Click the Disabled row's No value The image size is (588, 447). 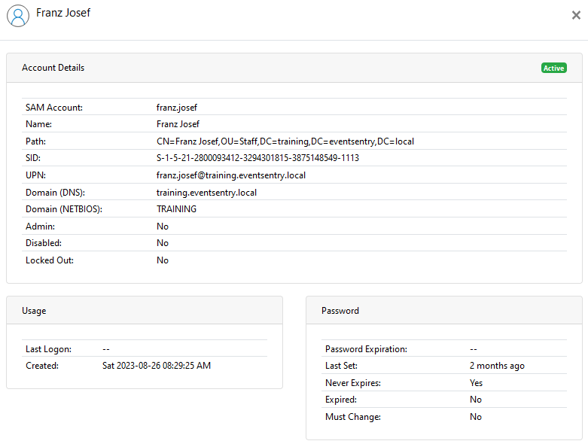tap(163, 243)
